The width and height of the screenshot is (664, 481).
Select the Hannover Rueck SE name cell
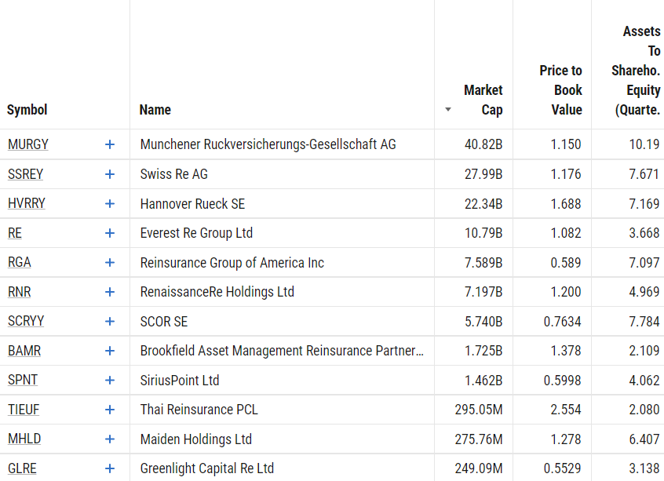tap(192, 204)
